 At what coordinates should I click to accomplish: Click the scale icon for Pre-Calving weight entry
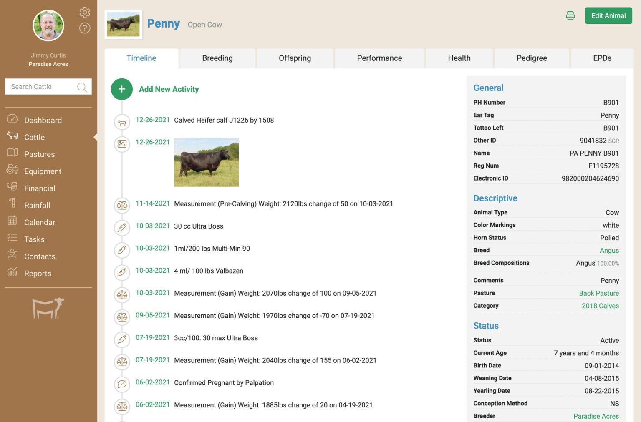click(x=122, y=206)
